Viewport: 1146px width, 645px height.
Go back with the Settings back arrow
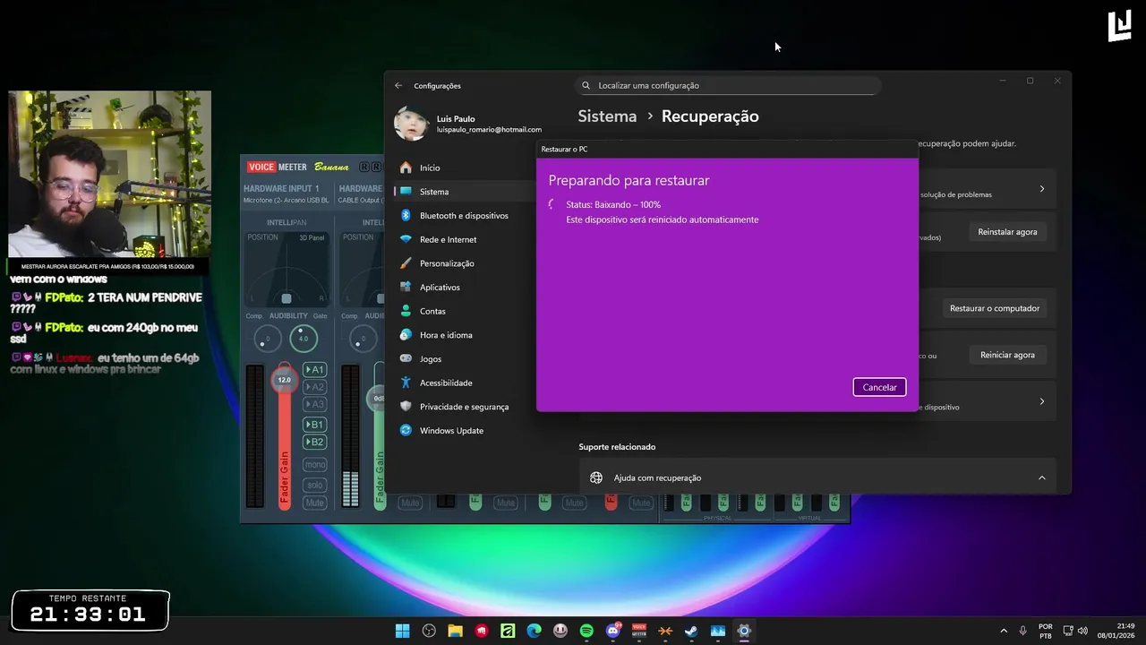tap(398, 86)
